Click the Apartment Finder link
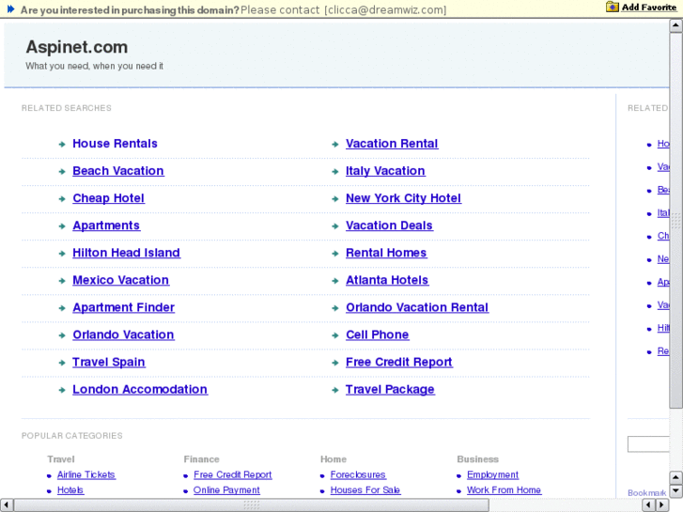This screenshot has height=512, width=683. (x=124, y=307)
